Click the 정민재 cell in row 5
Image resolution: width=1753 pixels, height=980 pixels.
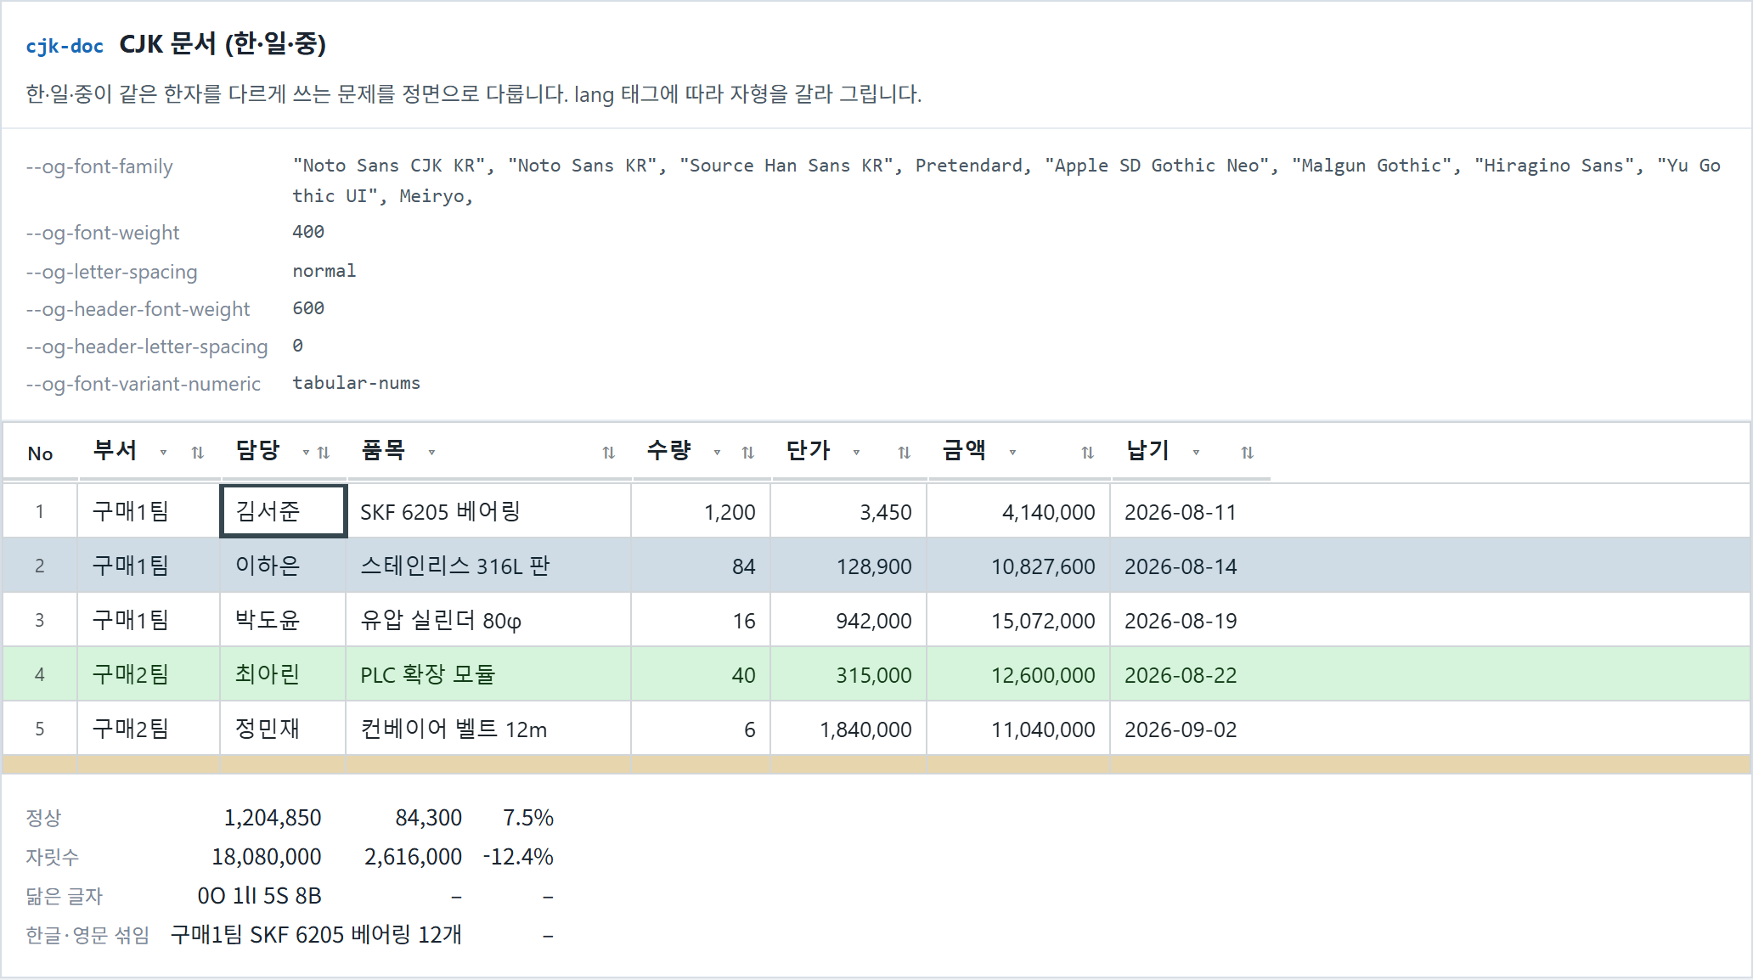(x=283, y=729)
